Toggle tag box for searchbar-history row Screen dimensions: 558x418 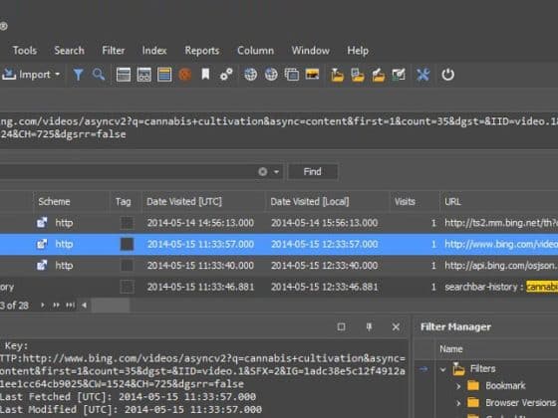(128, 287)
